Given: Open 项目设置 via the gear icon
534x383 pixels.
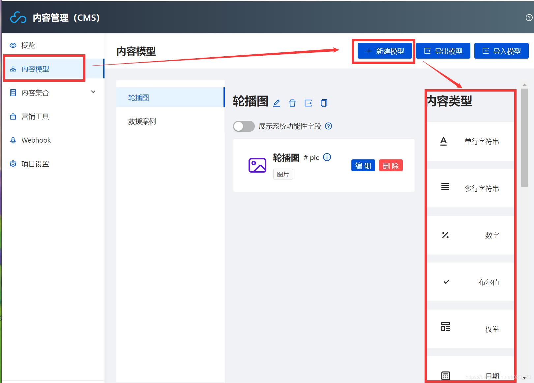Looking at the screenshot, I should pos(13,164).
